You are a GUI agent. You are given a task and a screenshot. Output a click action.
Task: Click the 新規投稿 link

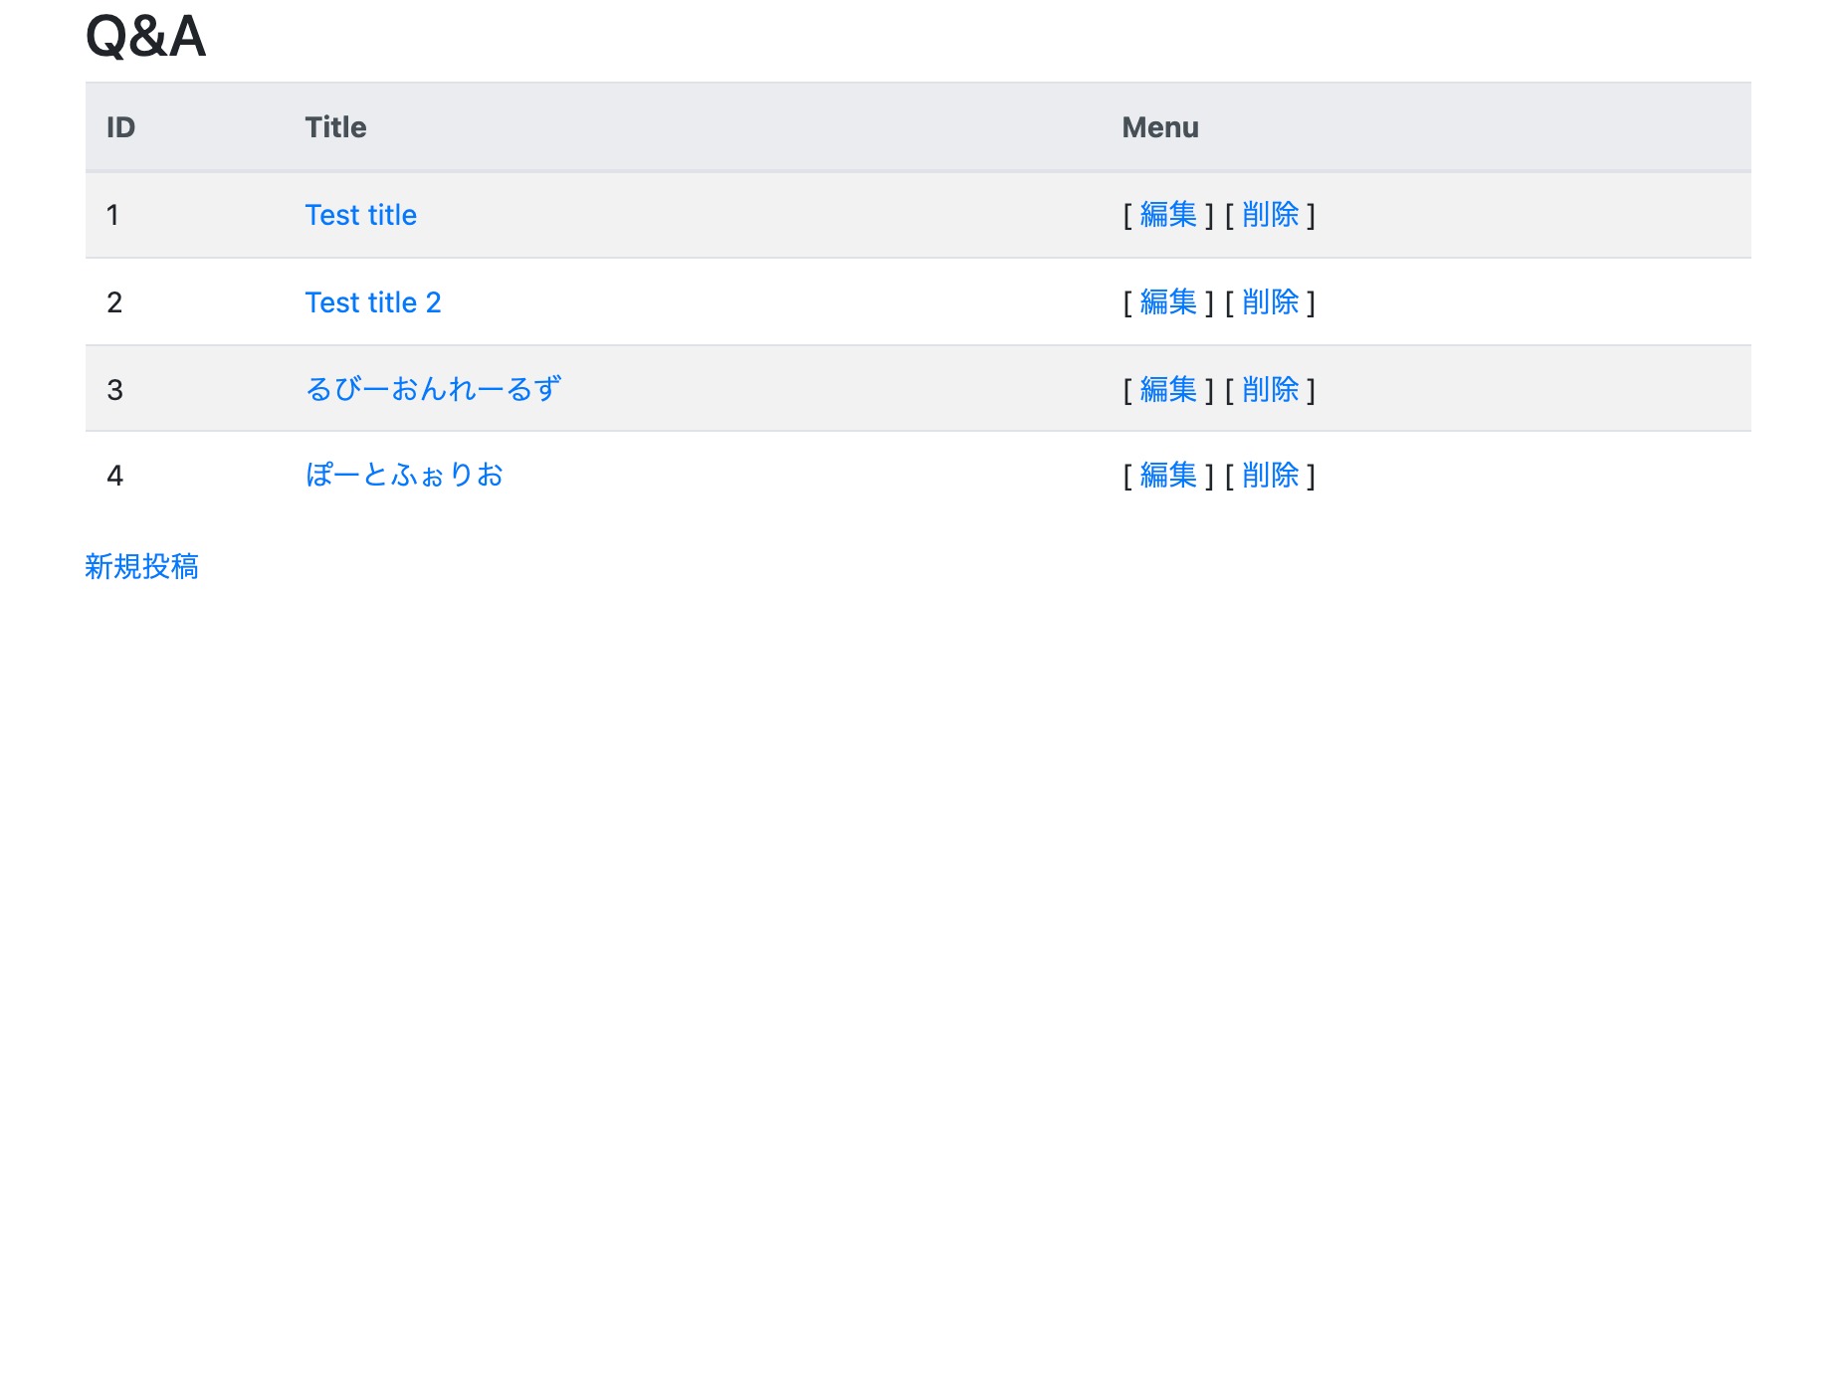pos(141,567)
